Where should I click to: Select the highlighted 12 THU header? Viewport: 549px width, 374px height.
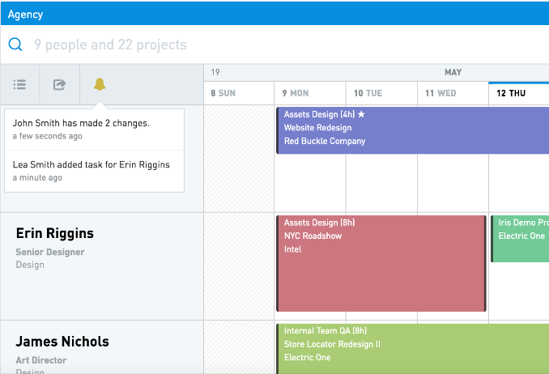(x=519, y=93)
